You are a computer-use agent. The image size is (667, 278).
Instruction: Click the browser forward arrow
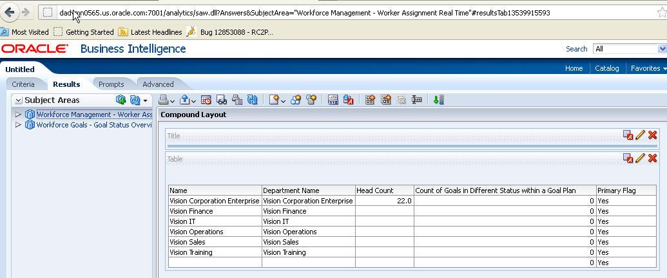point(26,12)
